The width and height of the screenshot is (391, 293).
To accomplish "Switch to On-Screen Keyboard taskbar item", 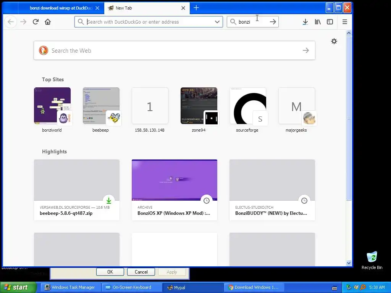I will point(132,287).
